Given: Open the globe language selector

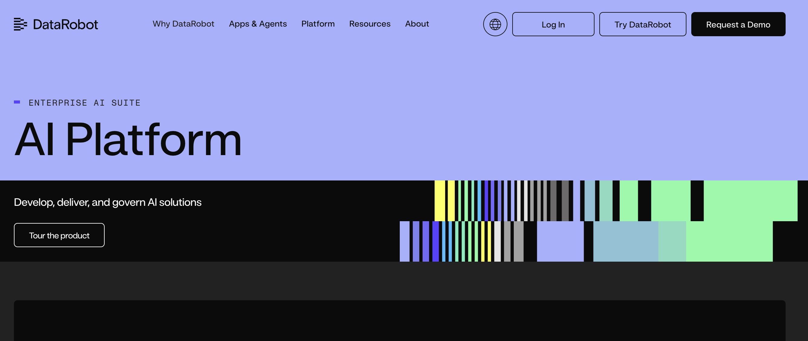Looking at the screenshot, I should [x=495, y=24].
